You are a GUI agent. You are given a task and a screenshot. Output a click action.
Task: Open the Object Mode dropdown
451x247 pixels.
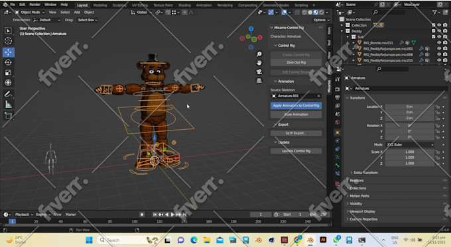[x=30, y=13]
